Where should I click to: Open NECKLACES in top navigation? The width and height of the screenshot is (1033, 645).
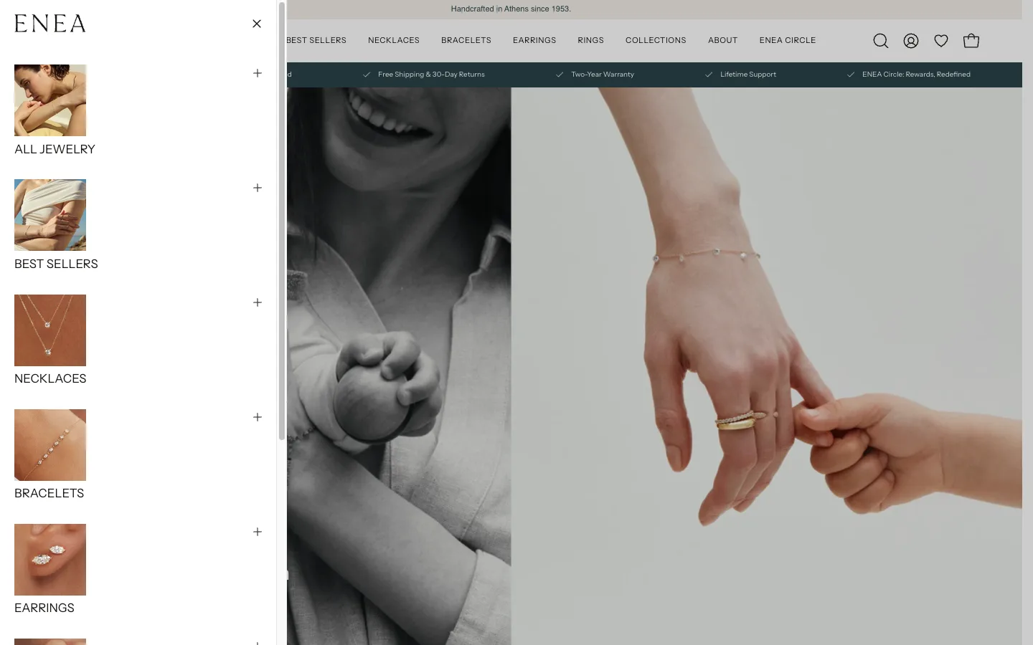point(394,40)
